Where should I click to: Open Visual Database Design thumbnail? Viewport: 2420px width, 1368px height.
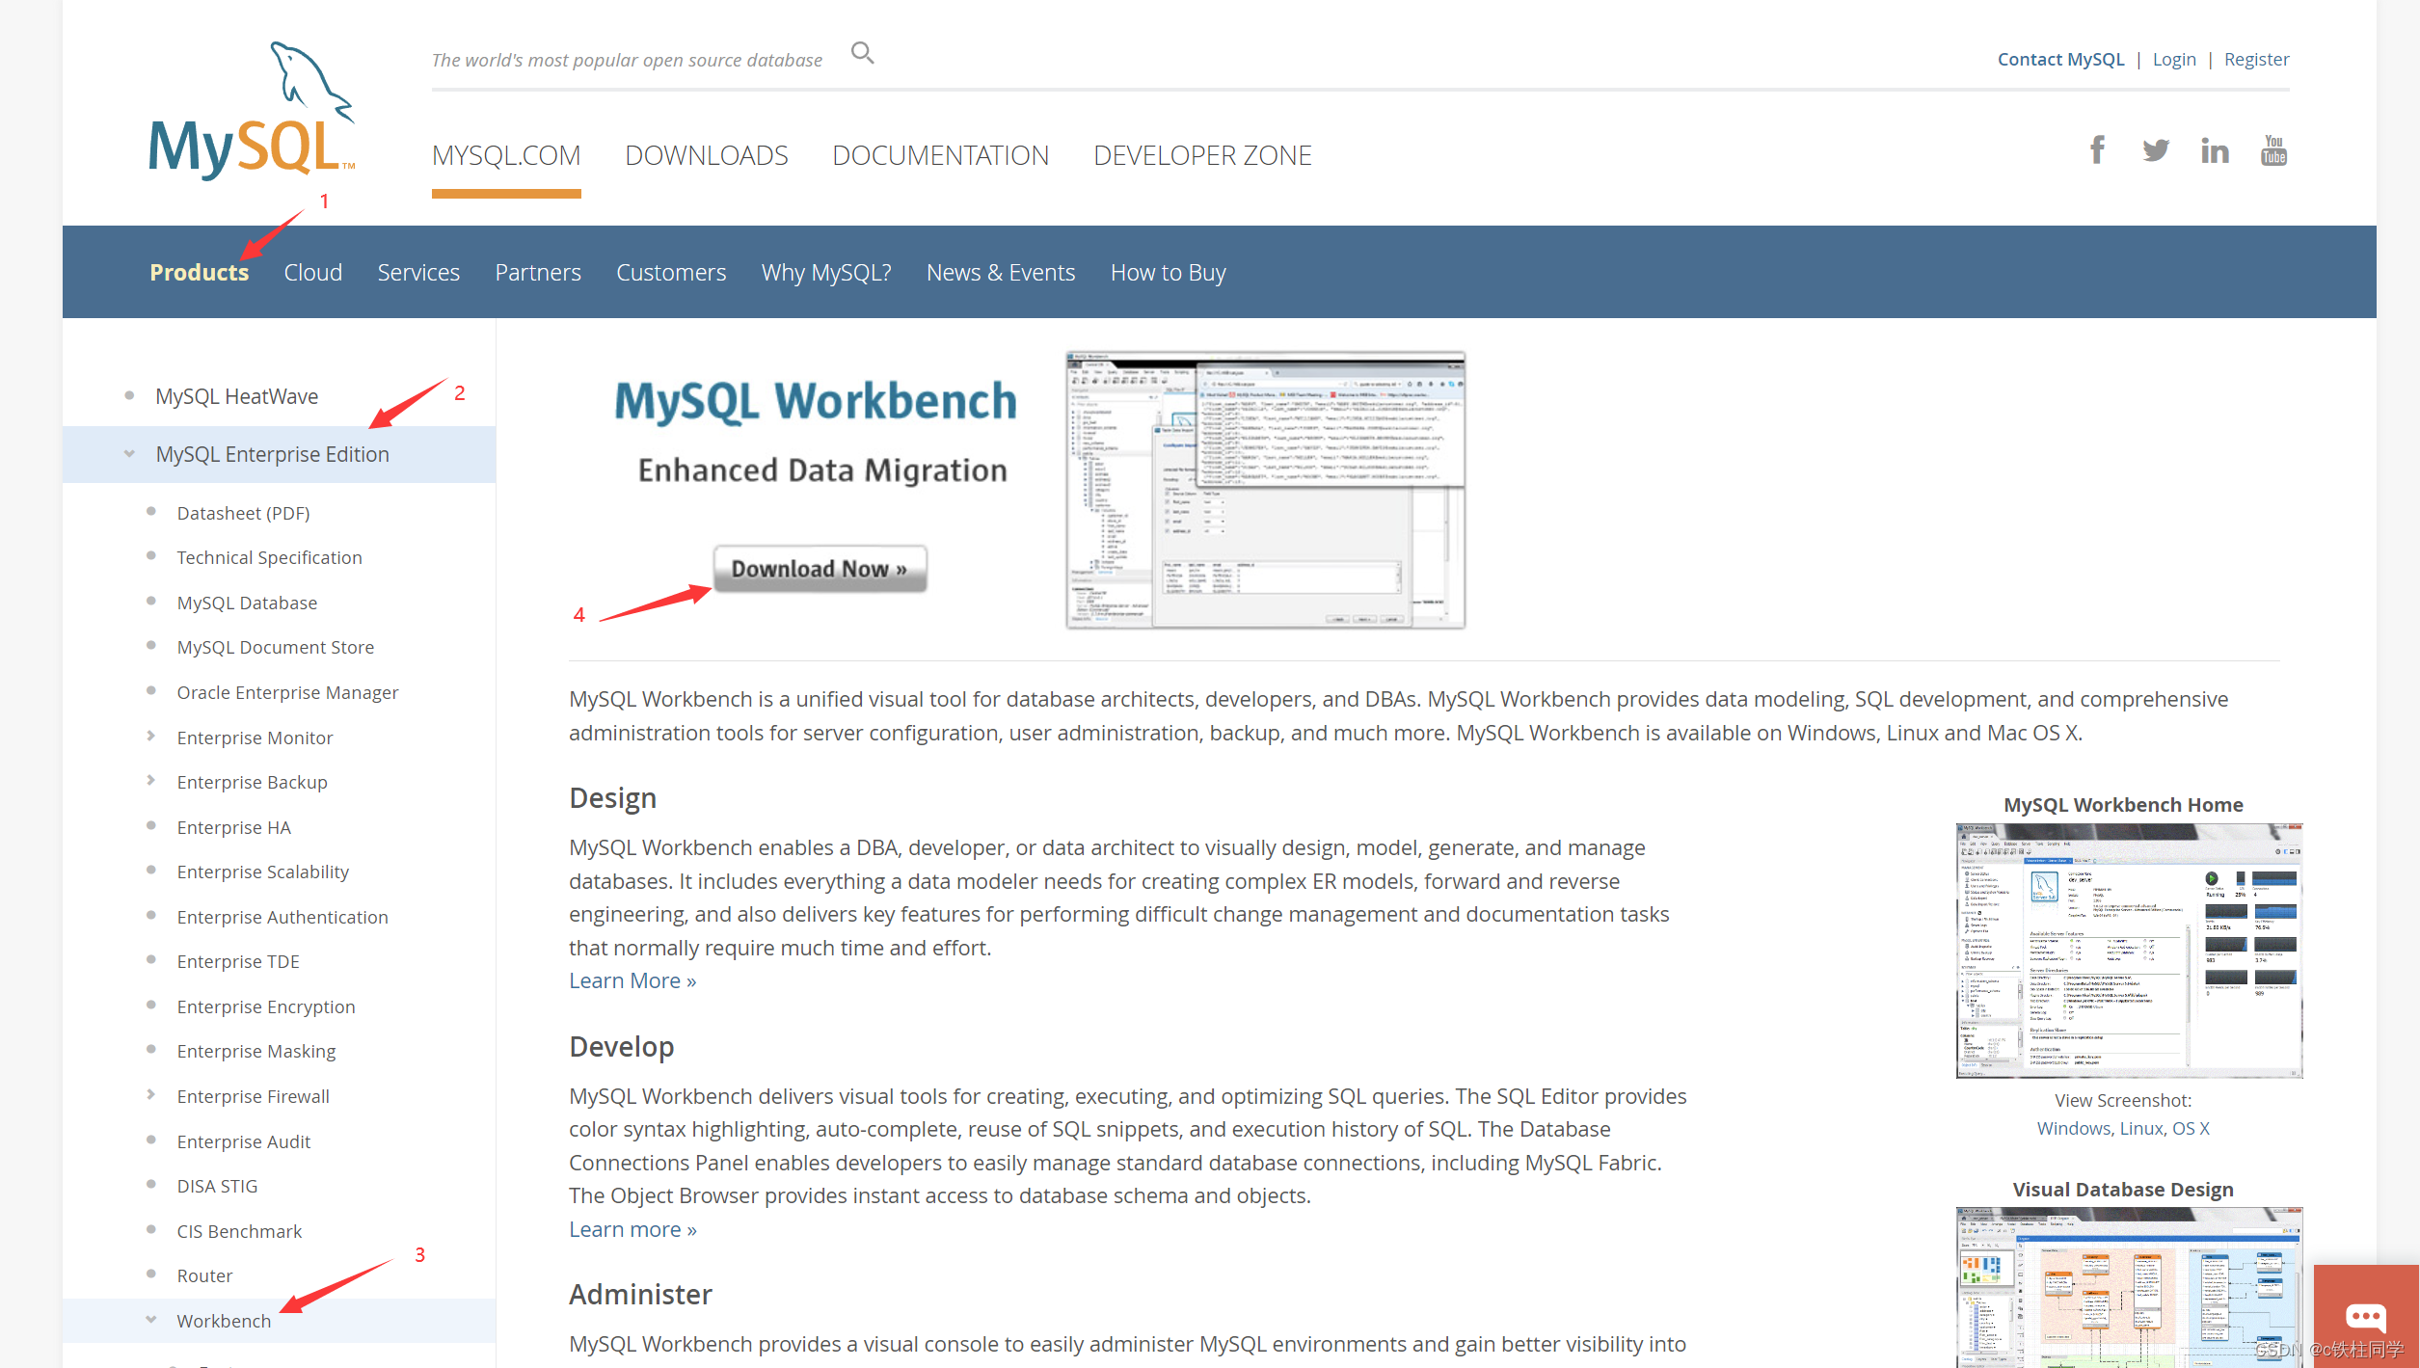pos(2129,1287)
